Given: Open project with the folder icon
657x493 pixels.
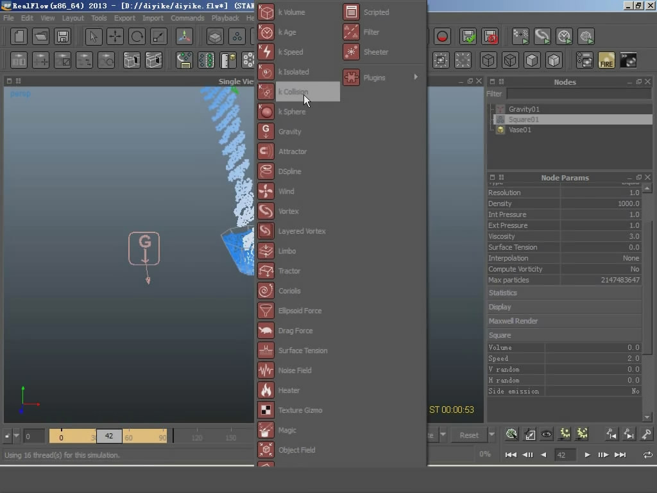Looking at the screenshot, I should coord(40,37).
